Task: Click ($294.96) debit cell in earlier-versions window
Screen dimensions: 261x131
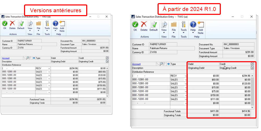Action: [65, 68]
